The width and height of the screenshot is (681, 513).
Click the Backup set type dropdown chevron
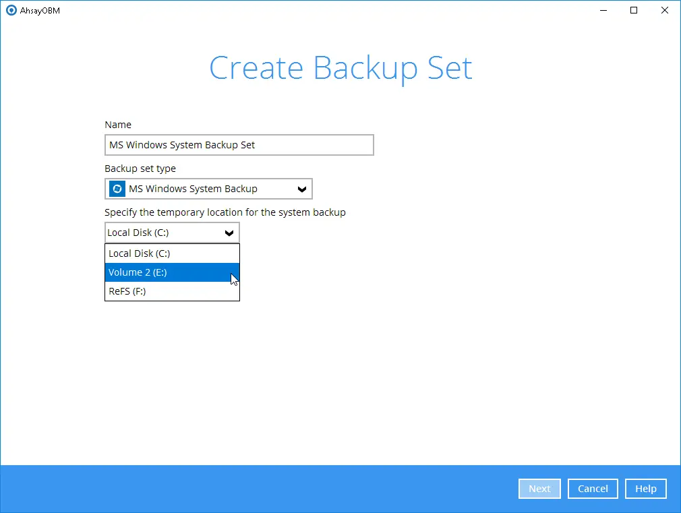[x=301, y=189]
